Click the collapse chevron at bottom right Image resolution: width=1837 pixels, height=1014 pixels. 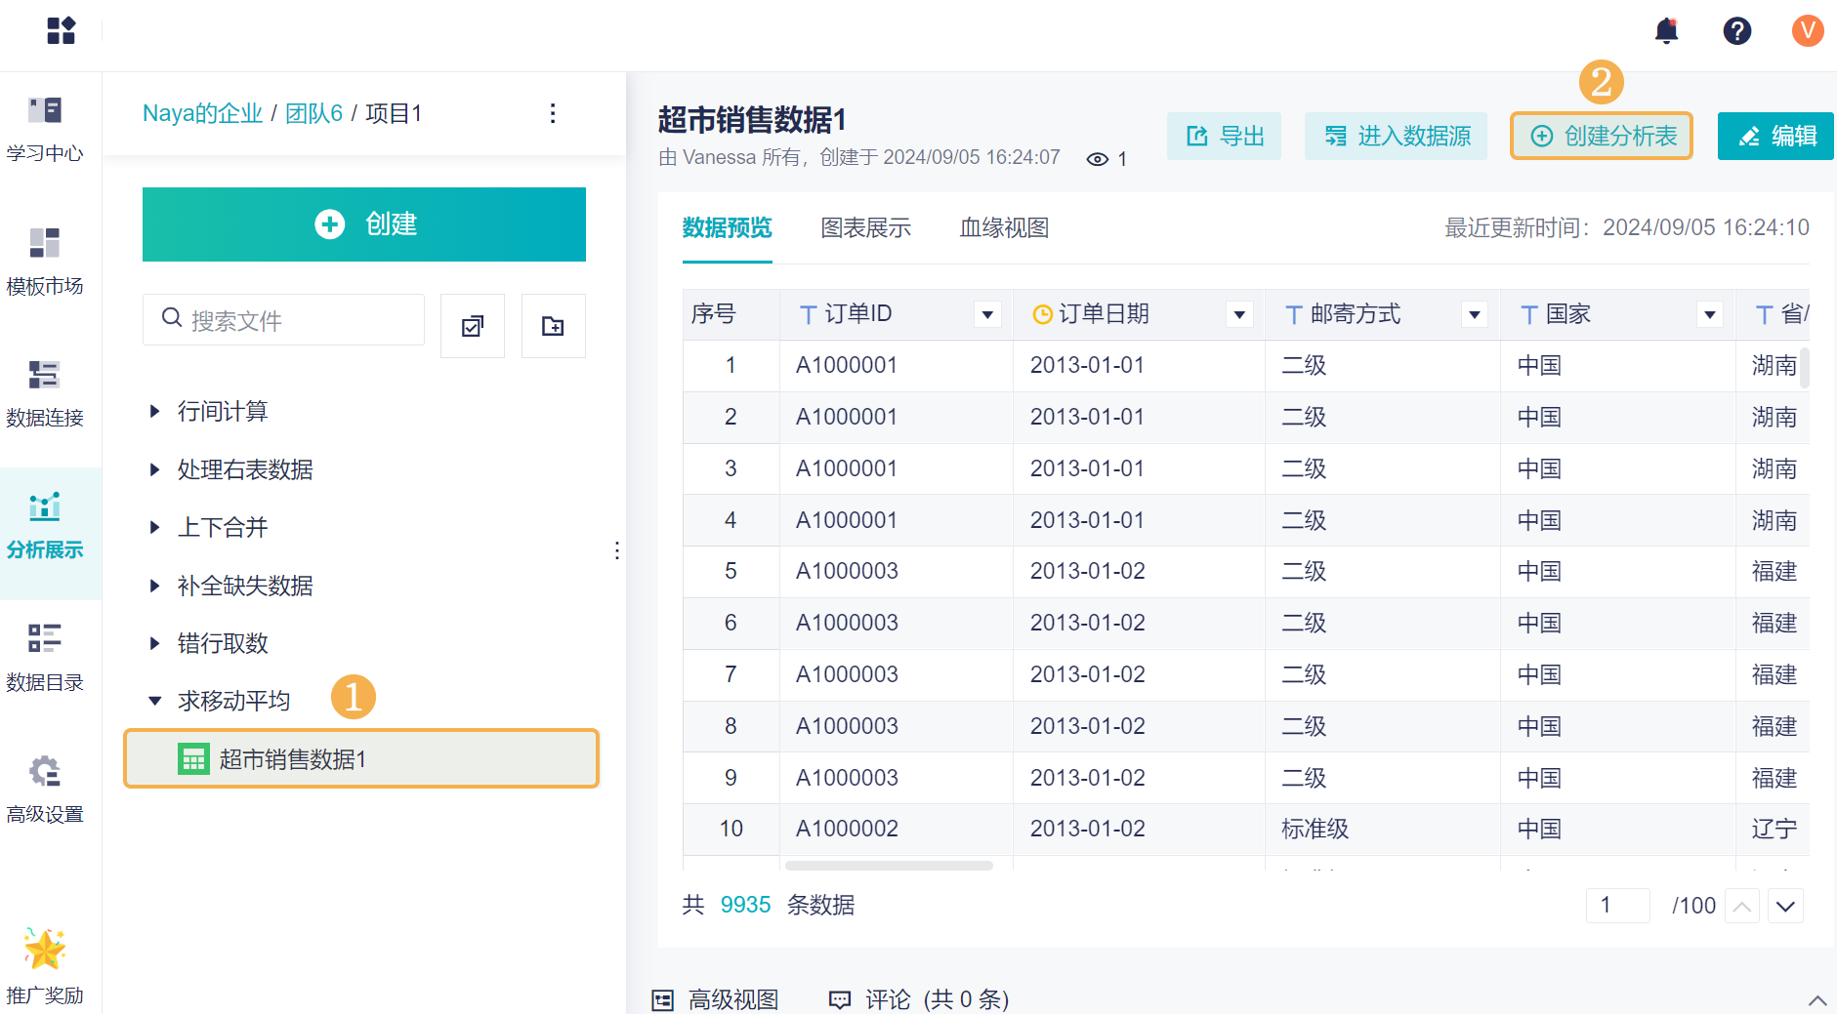(1817, 1000)
